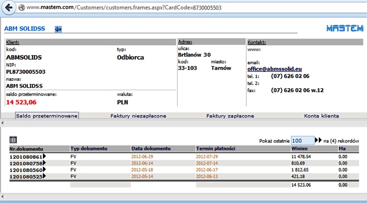Click the column layout icon above the table
This screenshot has width=367, height=203.
(13, 140)
